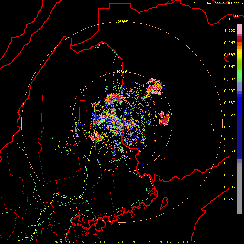244x244 pixels.
Task: Select the 0.787 scale value
Action: tap(230, 79)
